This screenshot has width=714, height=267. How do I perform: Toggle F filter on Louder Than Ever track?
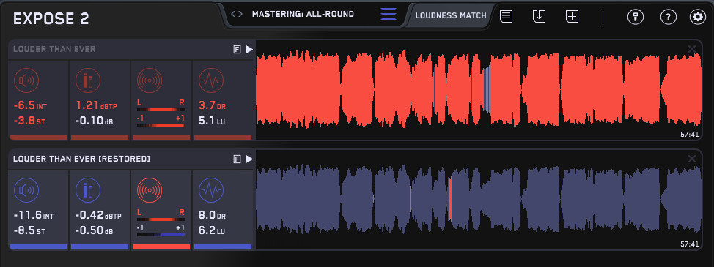(237, 50)
